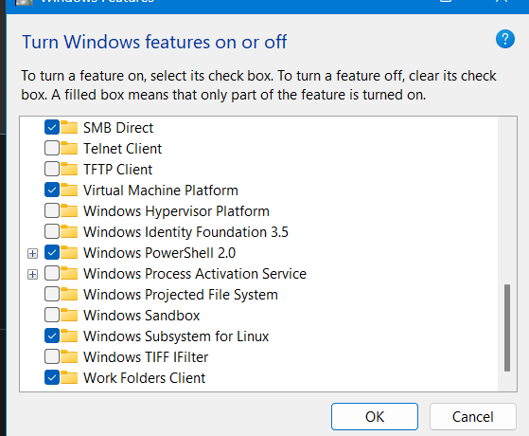
Task: Select the Work Folders Client folder icon
Action: (69, 377)
